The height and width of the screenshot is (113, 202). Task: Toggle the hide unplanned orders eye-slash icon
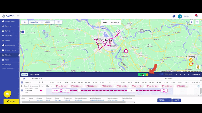(x=47, y=86)
